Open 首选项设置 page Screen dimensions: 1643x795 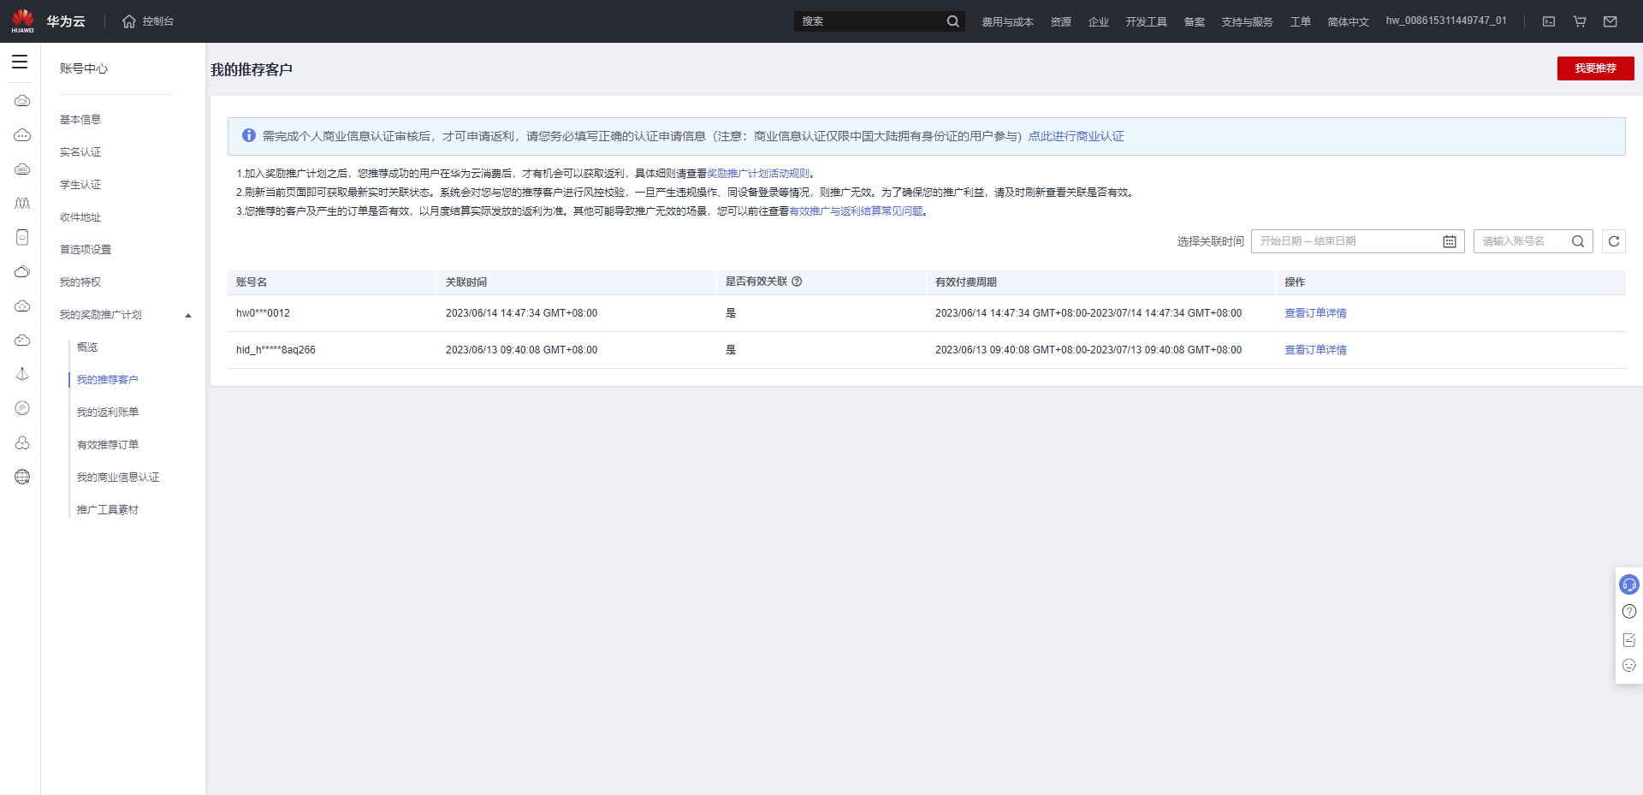(x=86, y=250)
